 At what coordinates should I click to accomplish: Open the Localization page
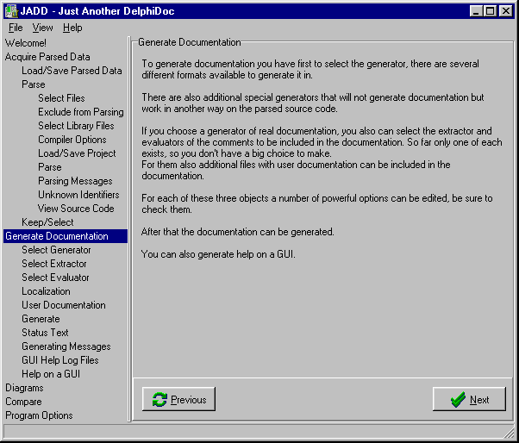coord(46,291)
